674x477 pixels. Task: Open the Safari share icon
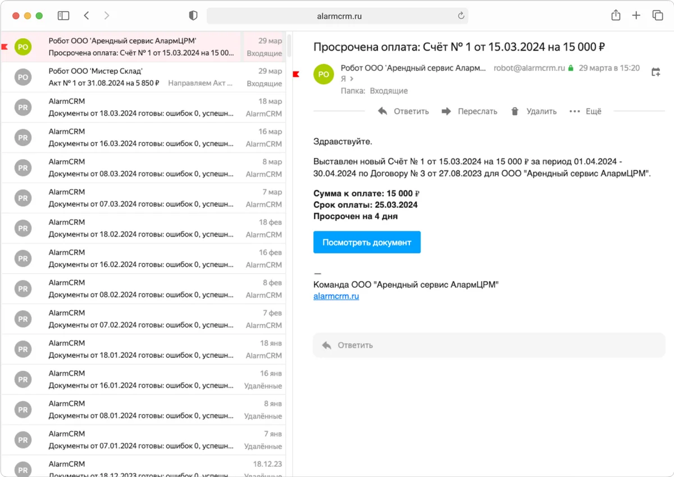coord(616,15)
